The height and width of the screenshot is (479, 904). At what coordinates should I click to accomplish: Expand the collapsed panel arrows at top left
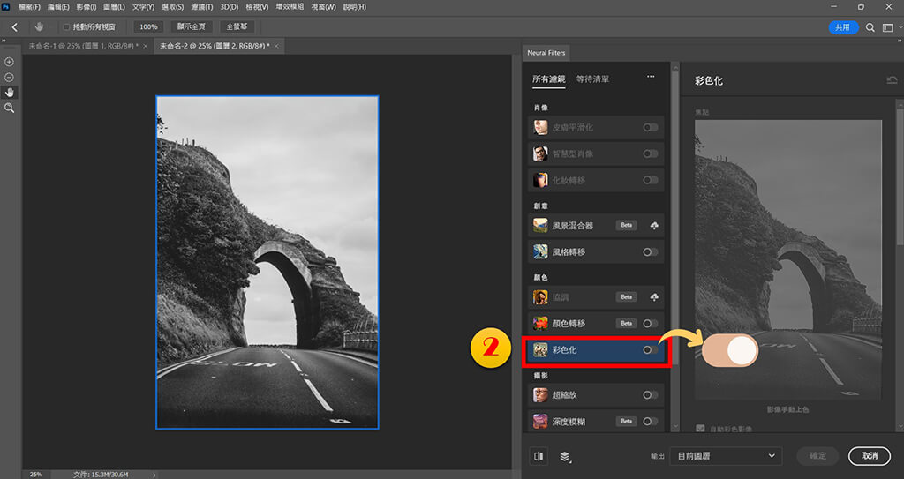(x=4, y=41)
